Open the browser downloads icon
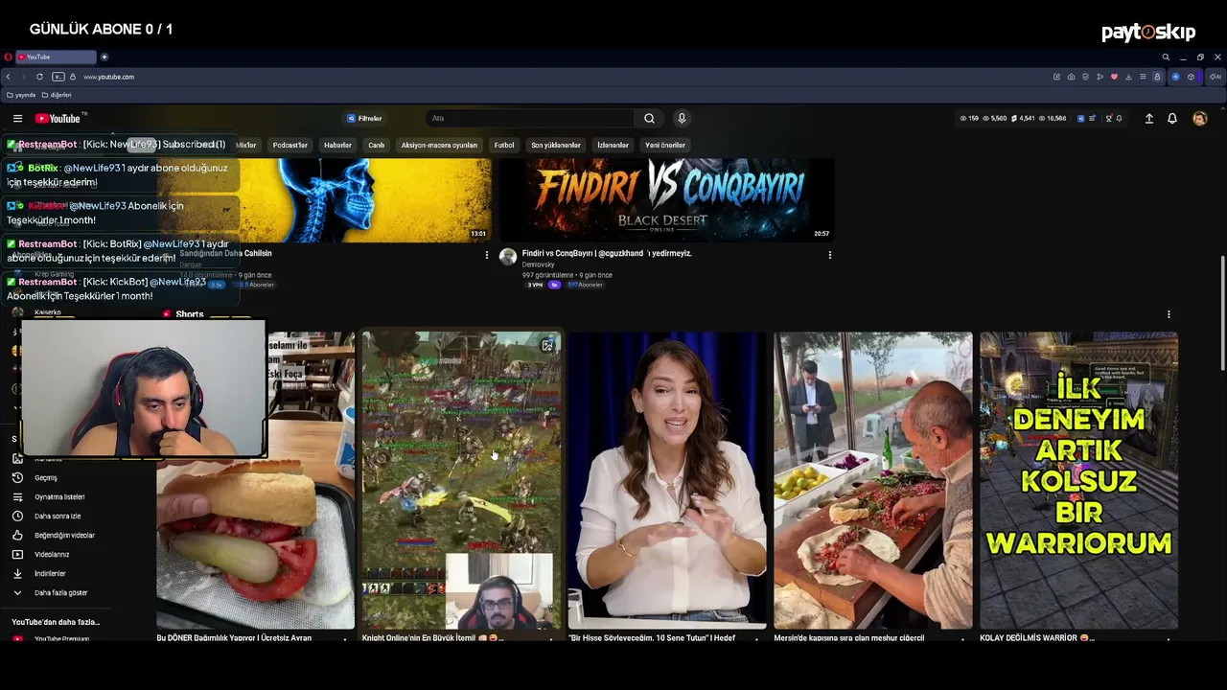This screenshot has height=690, width=1227. pyautogui.click(x=1128, y=77)
